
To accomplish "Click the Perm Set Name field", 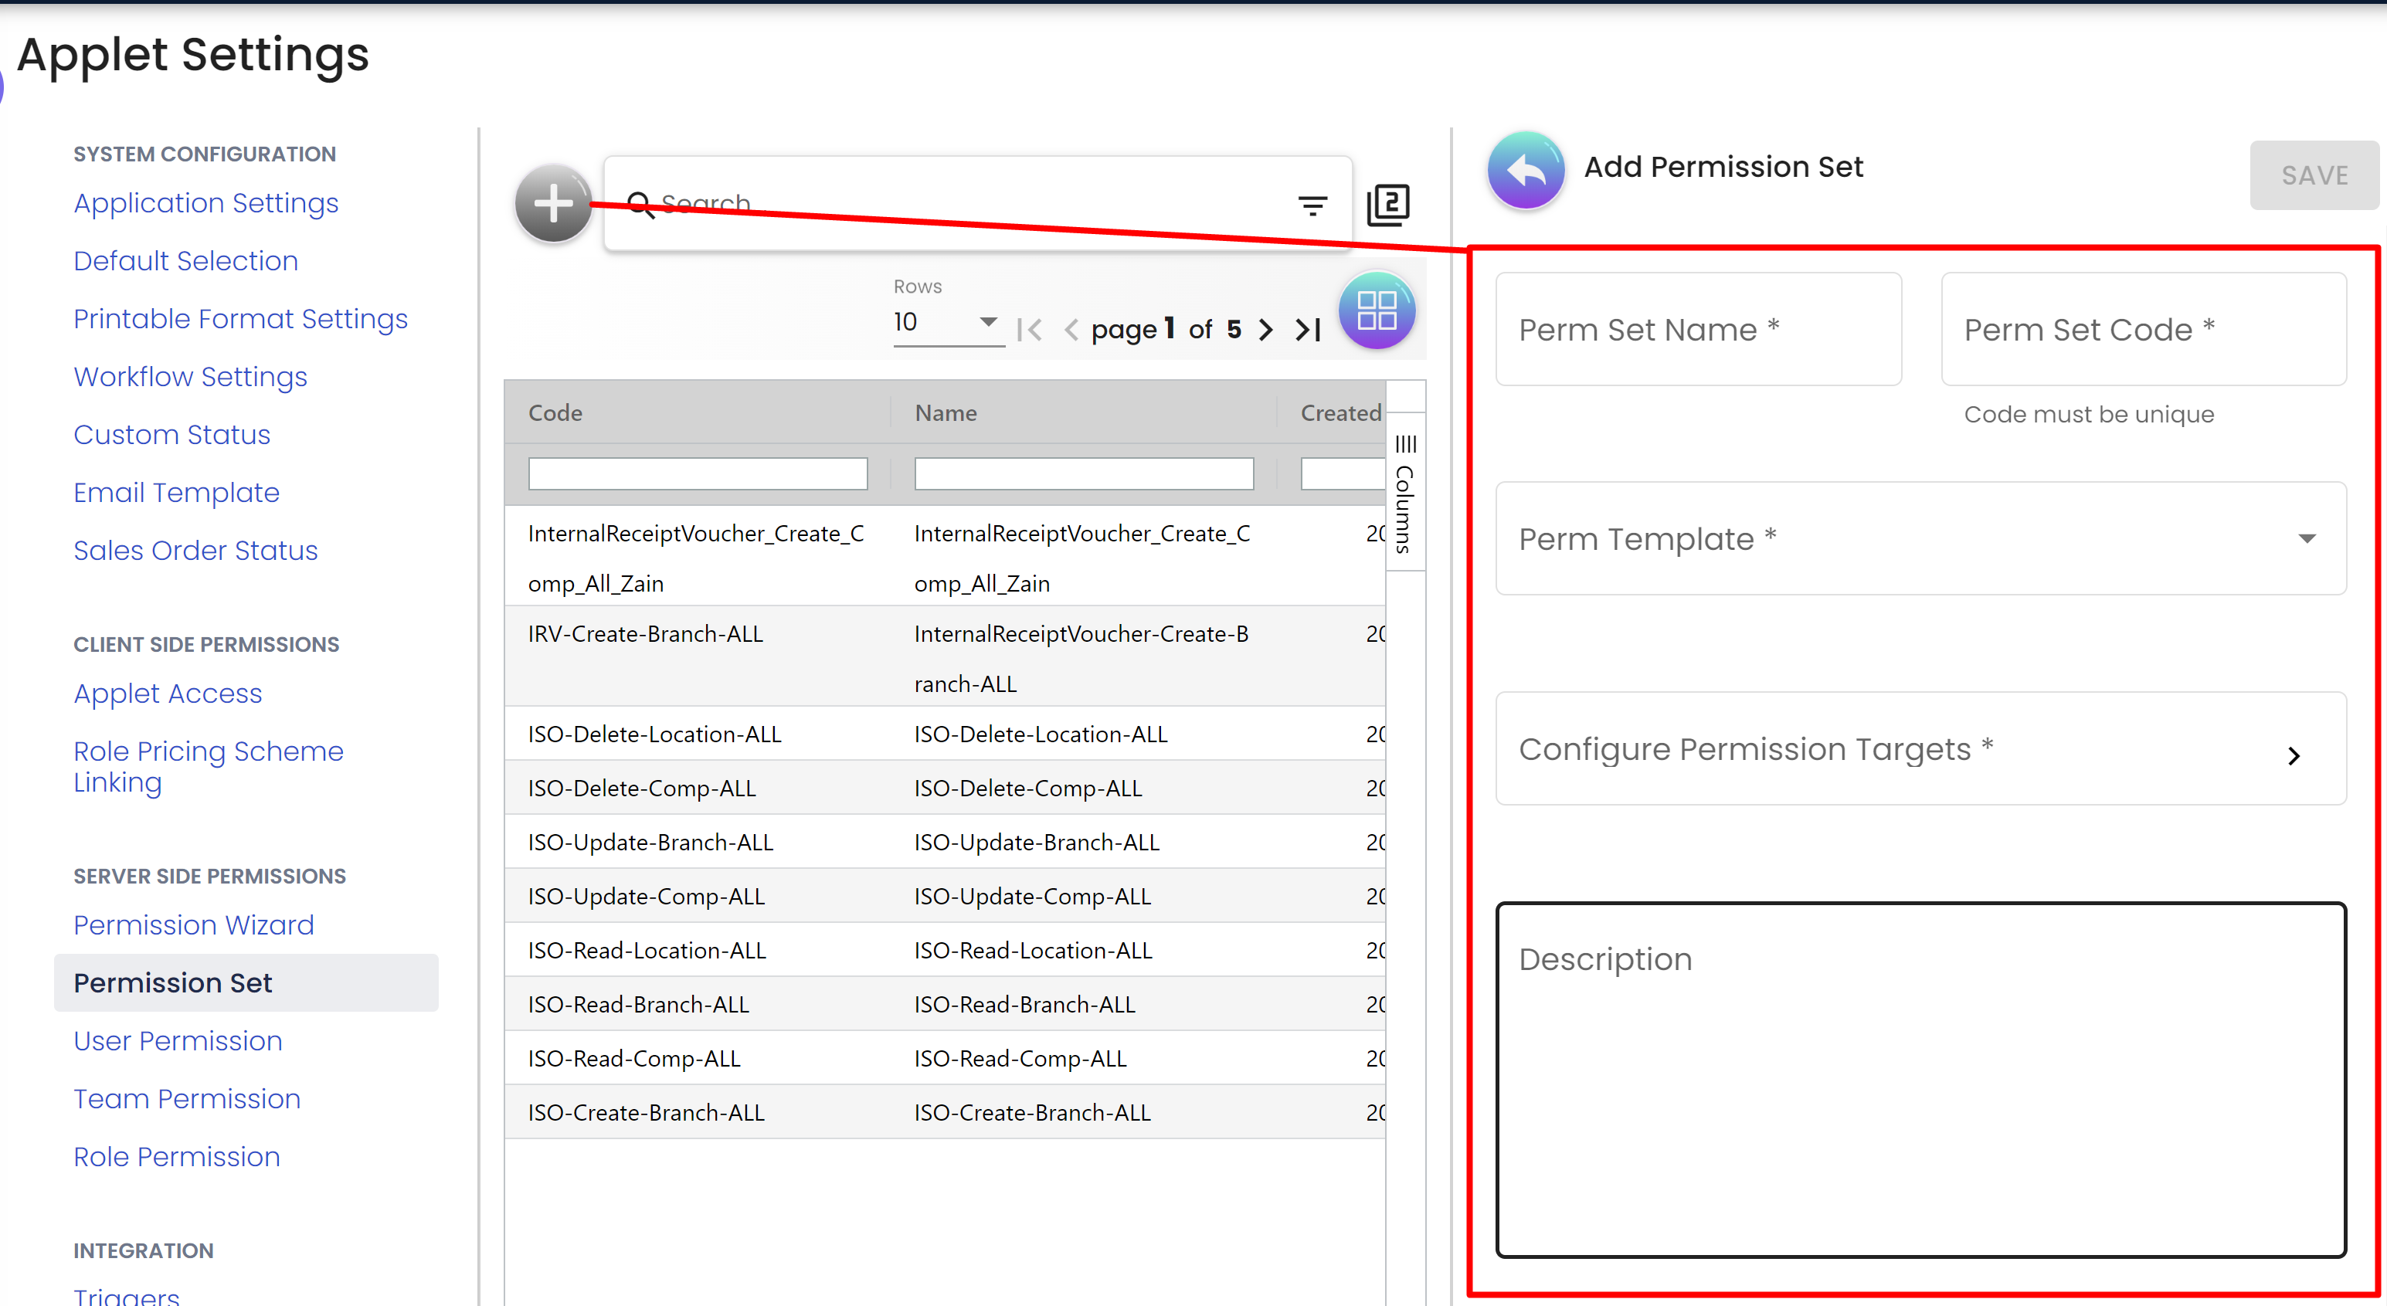I will click(1698, 330).
